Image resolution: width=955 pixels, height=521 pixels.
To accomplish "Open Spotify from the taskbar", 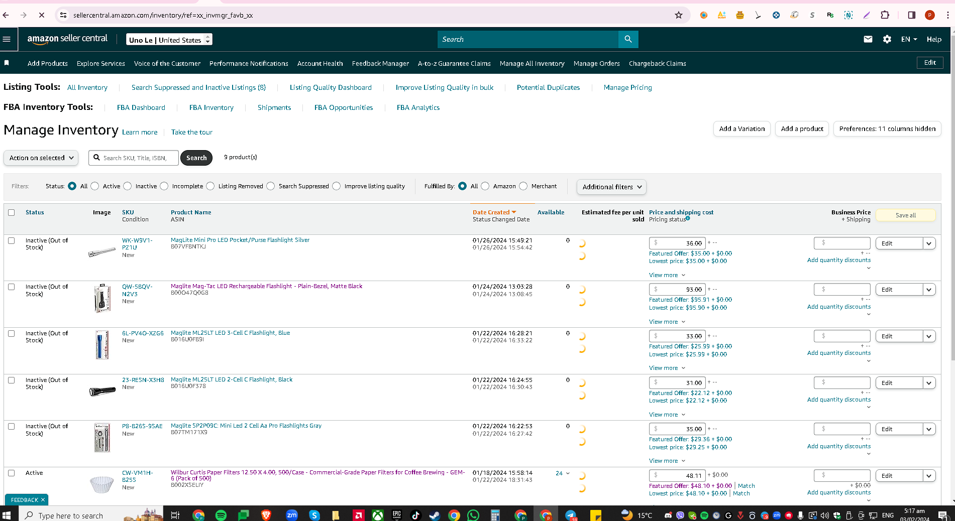I will (x=221, y=515).
